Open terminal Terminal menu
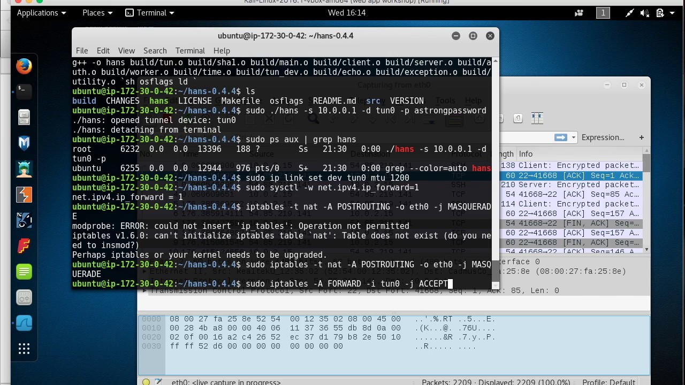Image resolution: width=685 pixels, height=385 pixels. (x=190, y=51)
